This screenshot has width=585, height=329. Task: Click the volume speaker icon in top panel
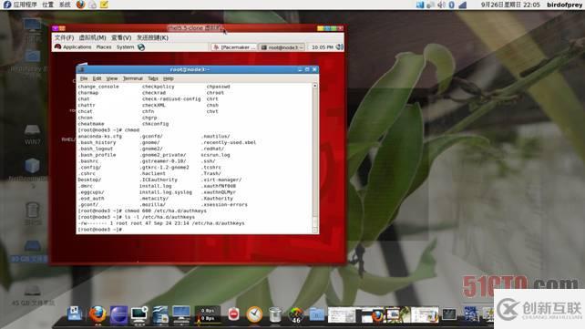click(441, 5)
